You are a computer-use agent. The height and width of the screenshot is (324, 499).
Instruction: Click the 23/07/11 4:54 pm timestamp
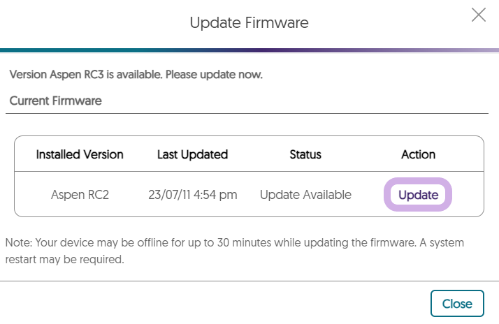tap(192, 195)
